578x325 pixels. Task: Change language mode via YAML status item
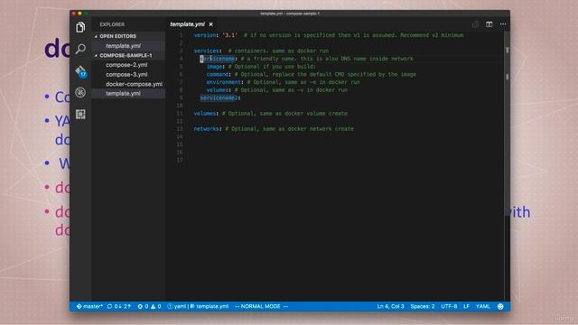click(483, 306)
